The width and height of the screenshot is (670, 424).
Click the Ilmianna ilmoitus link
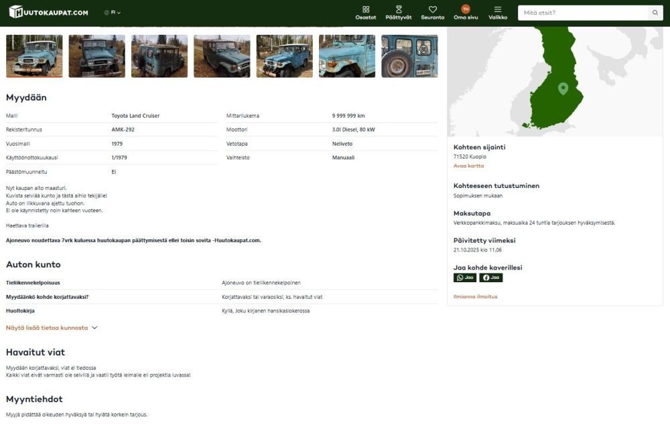(475, 296)
